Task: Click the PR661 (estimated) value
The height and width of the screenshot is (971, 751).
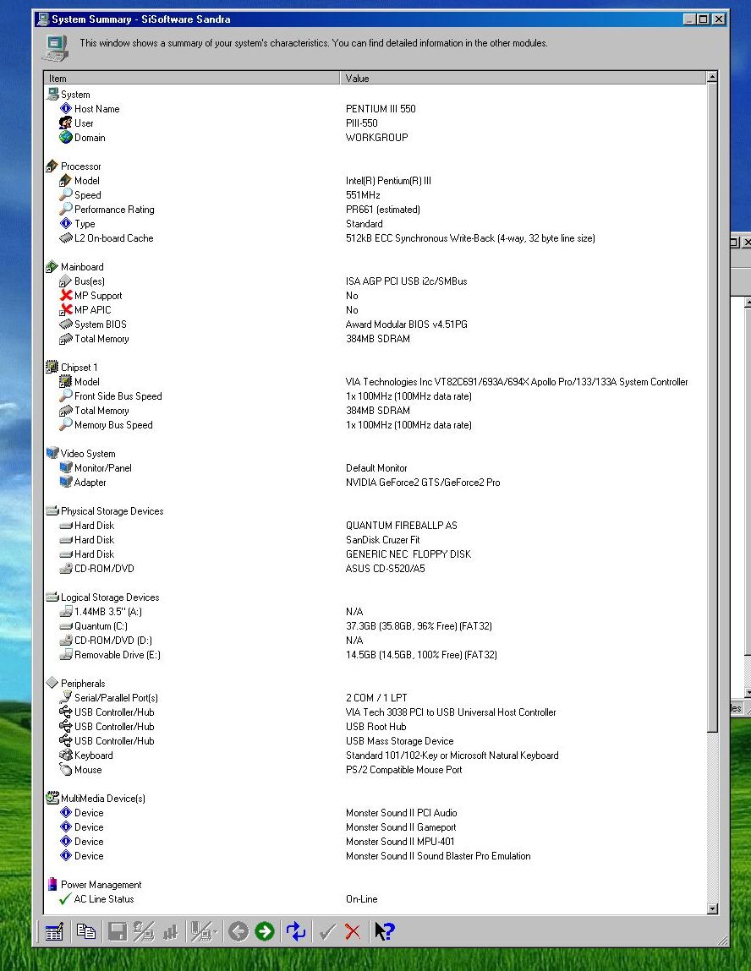Action: tap(383, 210)
